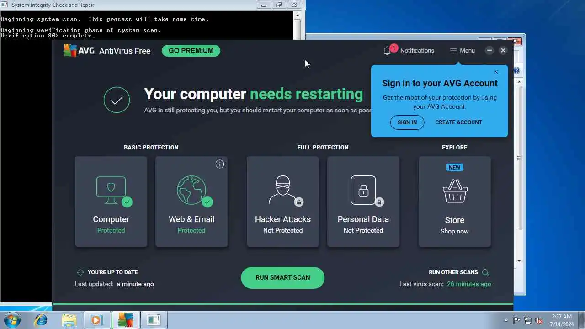
Task: Show hidden tray icons arrow
Action: (505, 320)
